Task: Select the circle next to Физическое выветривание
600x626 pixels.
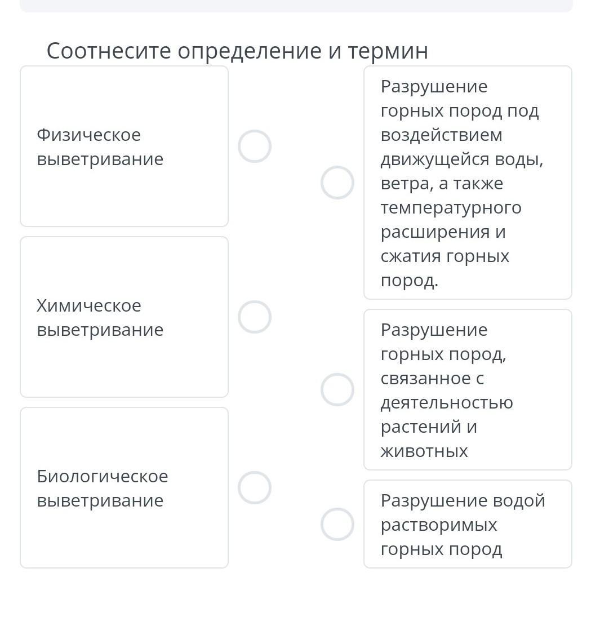Action: click(x=255, y=146)
